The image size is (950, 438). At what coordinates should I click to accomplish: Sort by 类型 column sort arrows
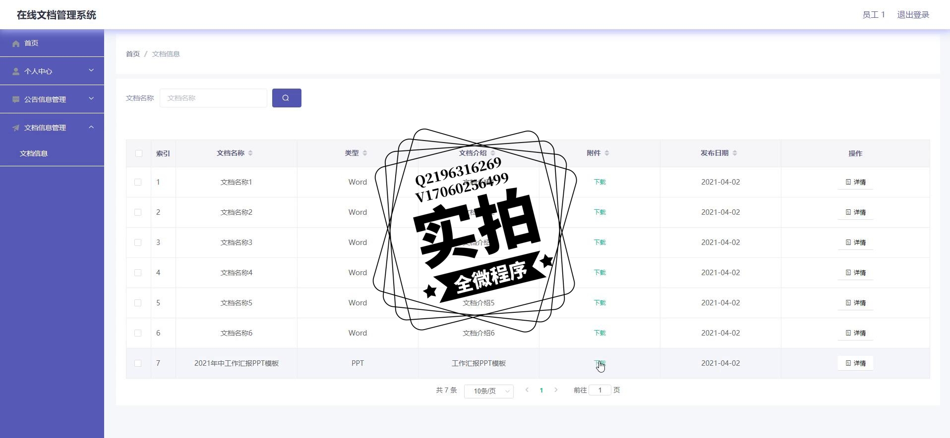point(365,153)
